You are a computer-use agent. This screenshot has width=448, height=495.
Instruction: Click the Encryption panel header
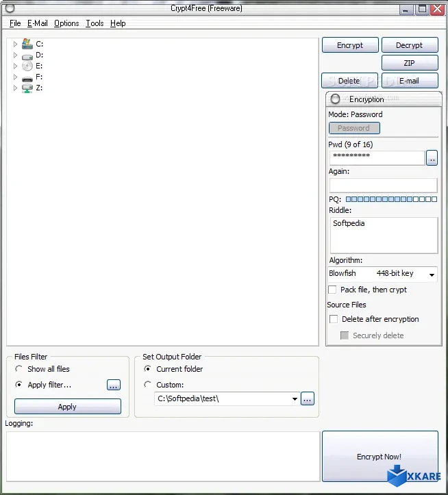click(384, 99)
